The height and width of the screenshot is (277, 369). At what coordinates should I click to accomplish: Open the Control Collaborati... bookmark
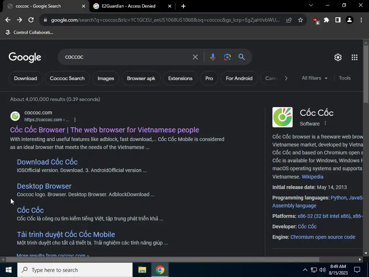pyautogui.click(x=29, y=32)
